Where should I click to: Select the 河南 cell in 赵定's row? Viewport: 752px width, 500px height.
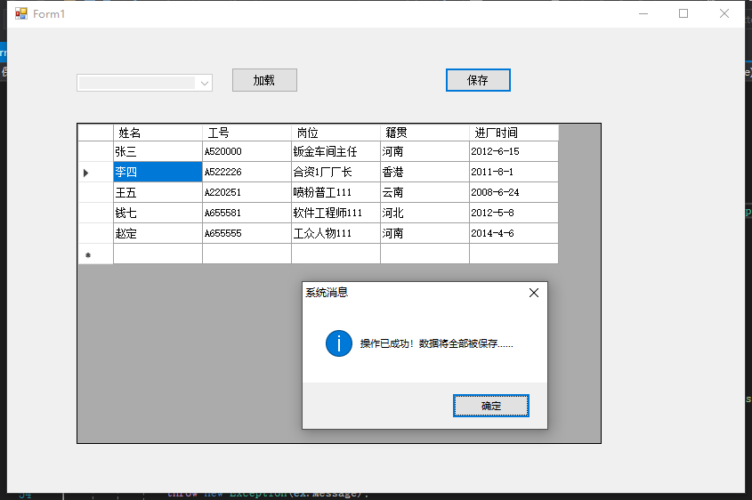click(425, 233)
